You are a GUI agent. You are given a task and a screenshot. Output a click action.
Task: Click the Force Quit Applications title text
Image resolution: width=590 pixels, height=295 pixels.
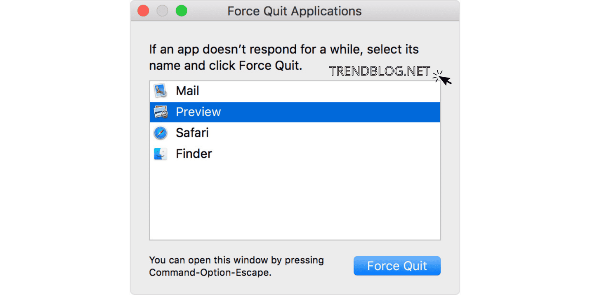click(x=295, y=11)
